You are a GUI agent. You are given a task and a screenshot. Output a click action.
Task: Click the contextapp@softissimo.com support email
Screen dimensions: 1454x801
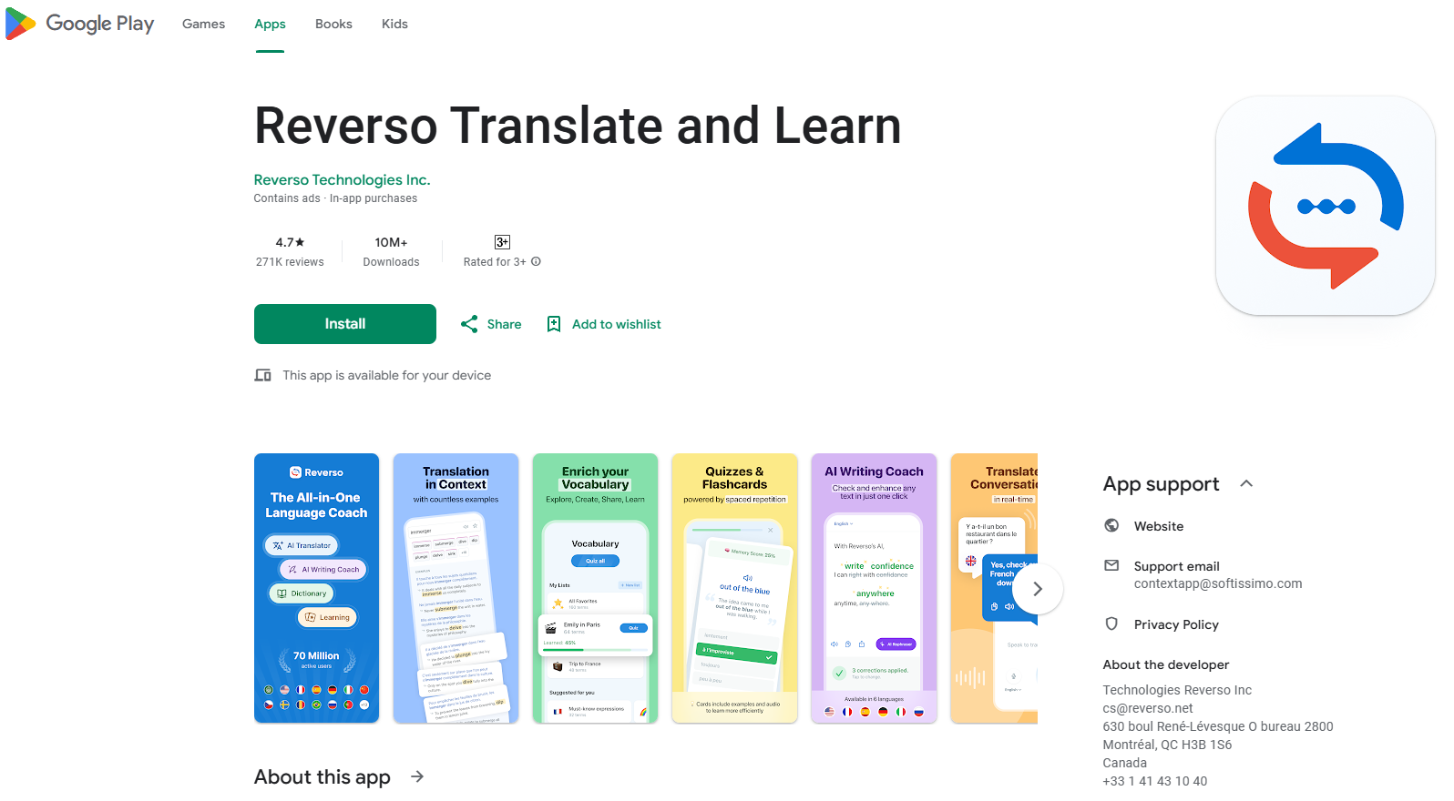[x=1218, y=583]
